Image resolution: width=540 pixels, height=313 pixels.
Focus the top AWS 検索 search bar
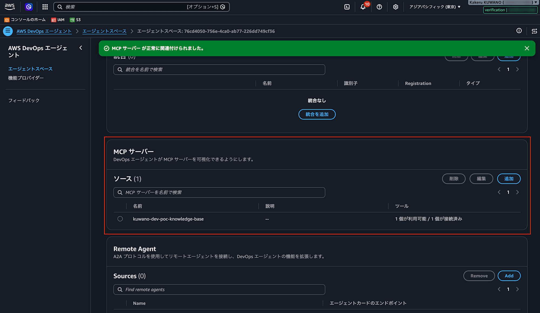point(141,7)
